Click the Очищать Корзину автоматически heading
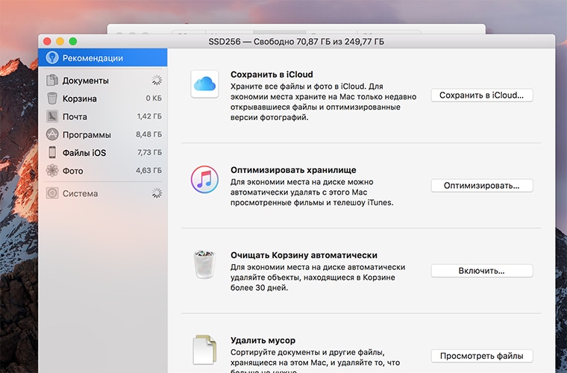 tap(304, 255)
